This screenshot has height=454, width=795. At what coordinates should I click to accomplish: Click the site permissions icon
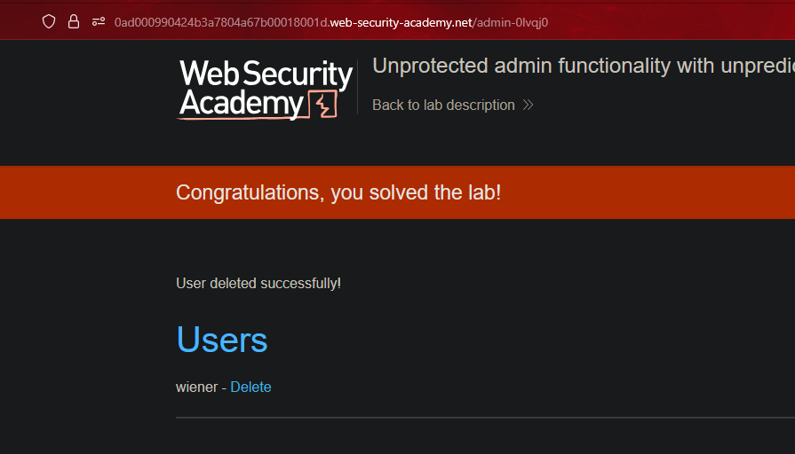click(x=99, y=21)
